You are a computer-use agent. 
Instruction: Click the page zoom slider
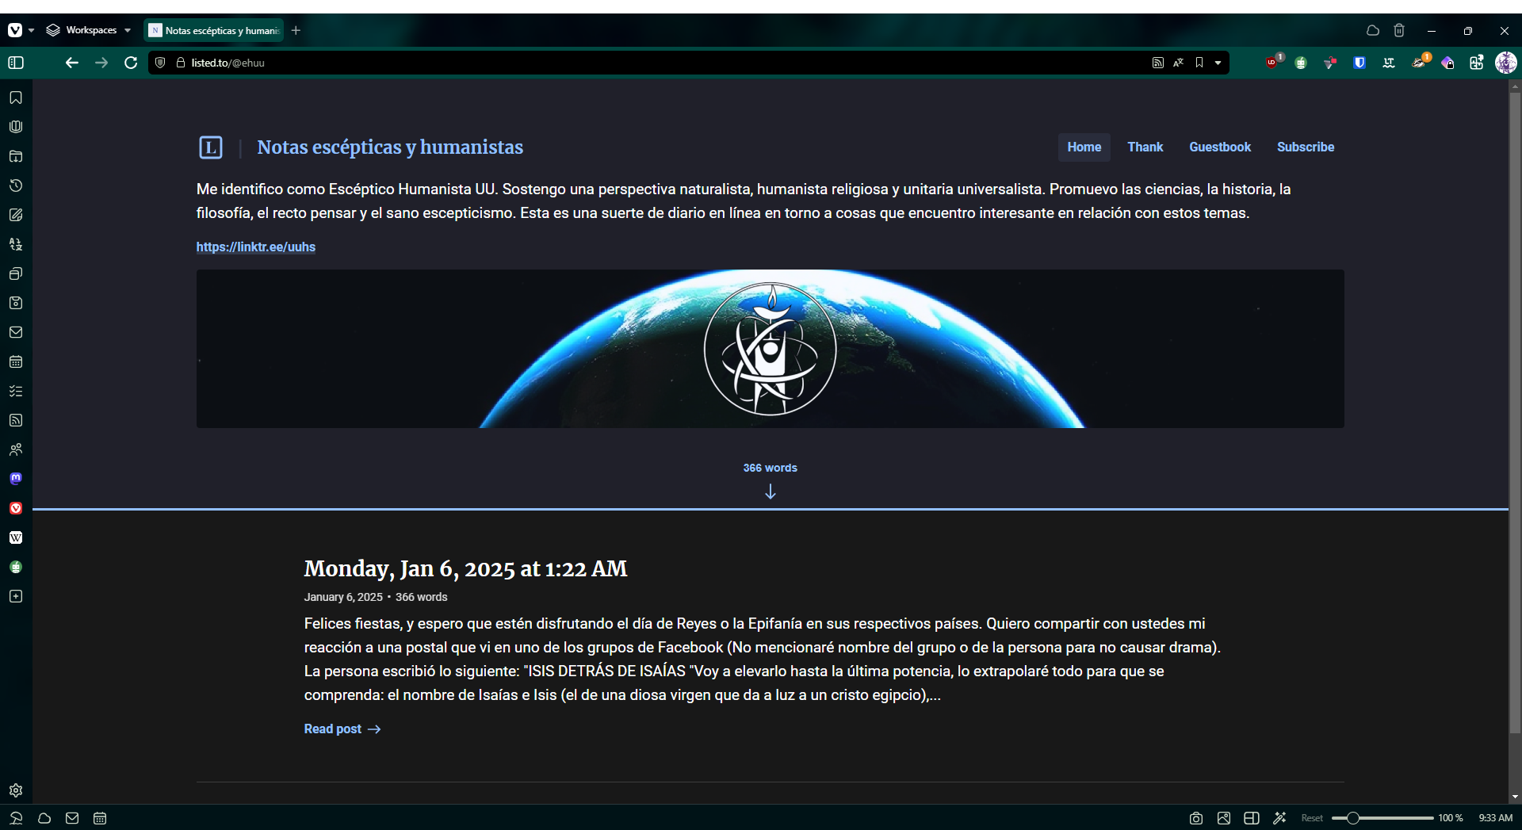(x=1382, y=818)
